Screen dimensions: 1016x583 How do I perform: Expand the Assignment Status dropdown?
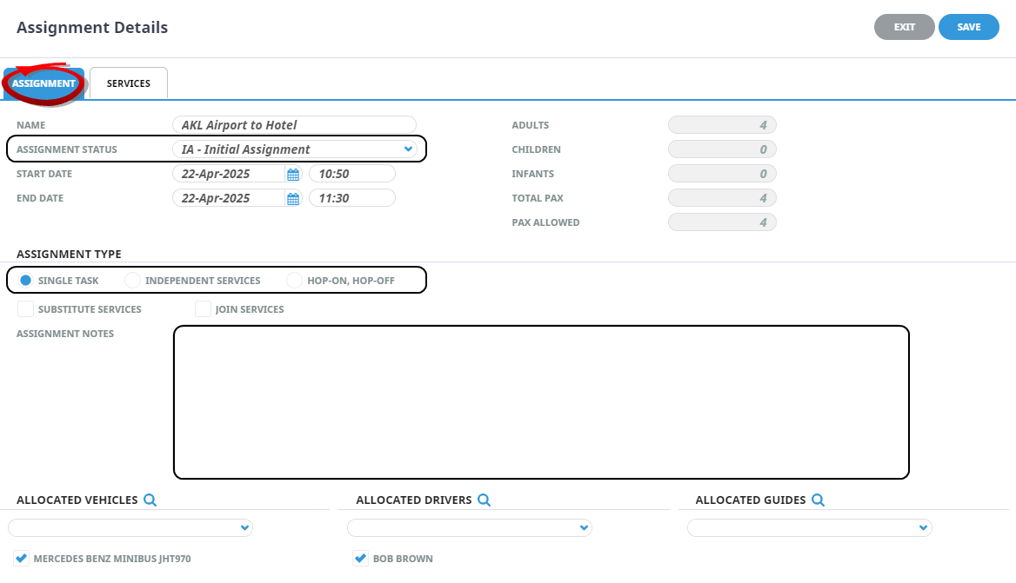tap(408, 149)
